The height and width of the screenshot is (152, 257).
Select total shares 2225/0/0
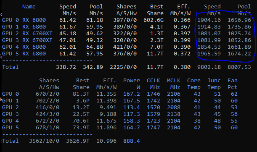click(123, 67)
